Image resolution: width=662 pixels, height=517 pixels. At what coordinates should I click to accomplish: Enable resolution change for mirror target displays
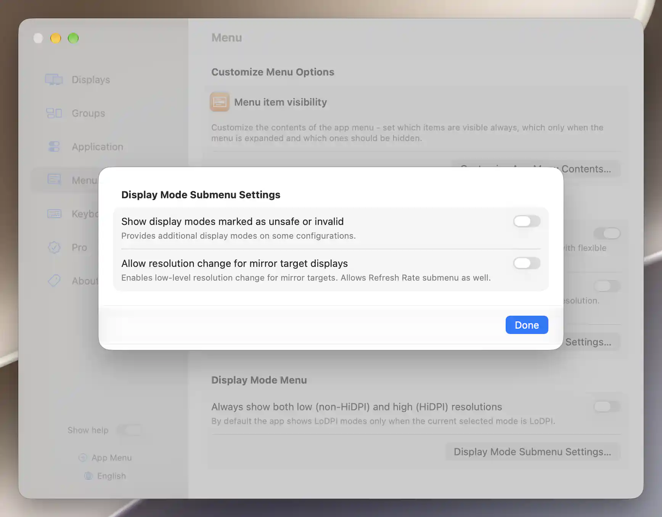click(527, 263)
